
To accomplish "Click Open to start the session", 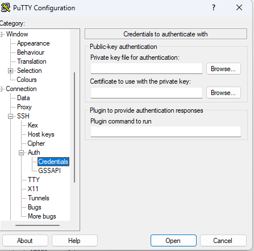I will click(x=173, y=241).
